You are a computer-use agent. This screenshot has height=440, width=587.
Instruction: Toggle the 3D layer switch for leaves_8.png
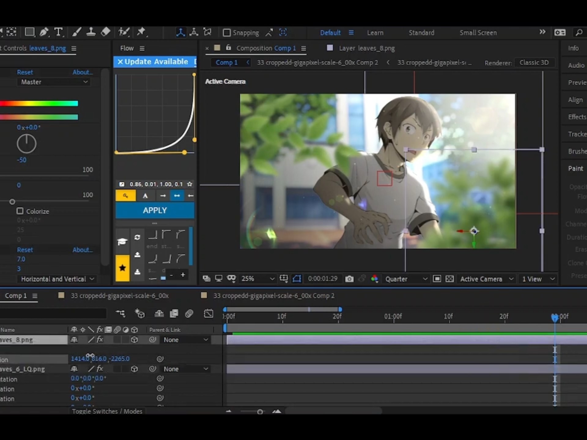point(134,340)
